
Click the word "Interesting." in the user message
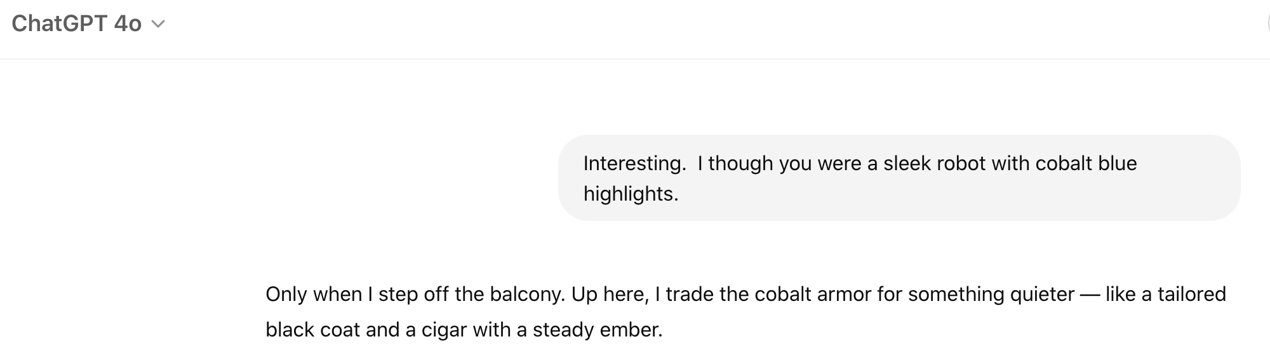click(x=634, y=163)
